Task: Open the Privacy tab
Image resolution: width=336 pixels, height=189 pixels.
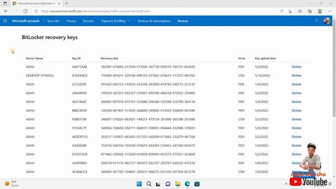Action: (71, 21)
